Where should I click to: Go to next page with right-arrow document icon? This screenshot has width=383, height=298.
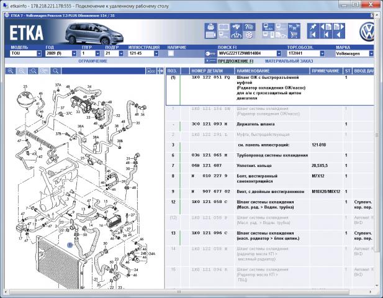(x=339, y=27)
